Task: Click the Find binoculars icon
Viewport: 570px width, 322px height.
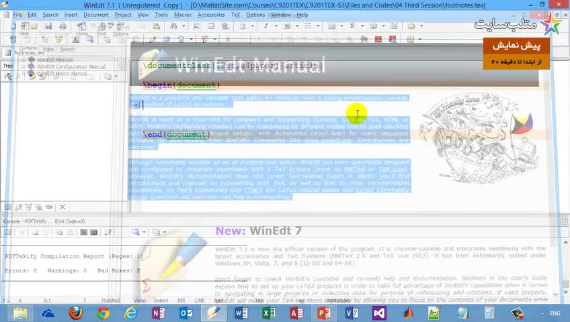Action: [174, 26]
